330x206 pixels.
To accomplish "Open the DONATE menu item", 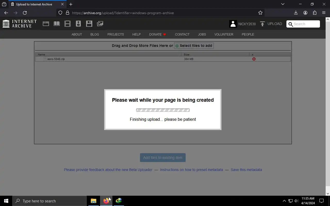I will 158,34.
